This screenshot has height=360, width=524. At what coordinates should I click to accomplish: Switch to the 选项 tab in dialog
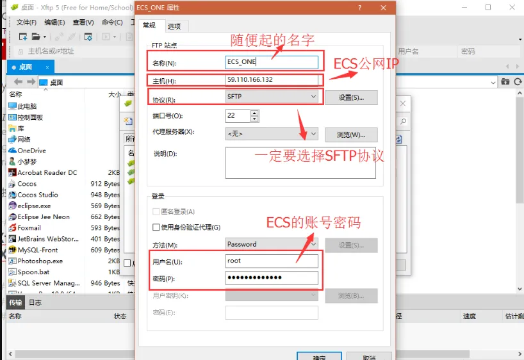point(174,26)
